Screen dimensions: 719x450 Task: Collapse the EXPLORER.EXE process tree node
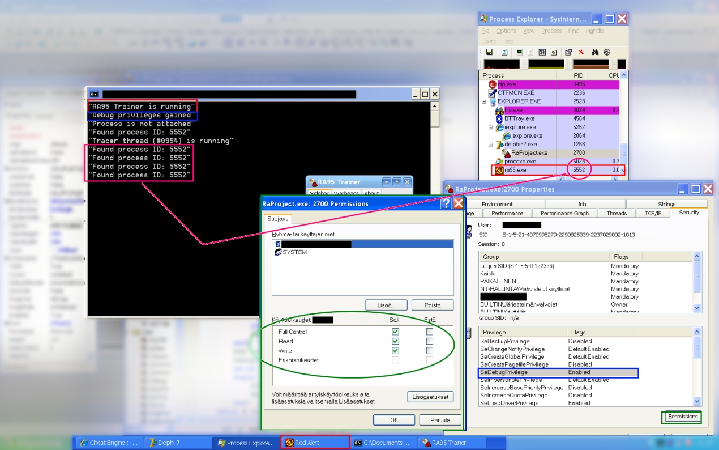[x=484, y=101]
